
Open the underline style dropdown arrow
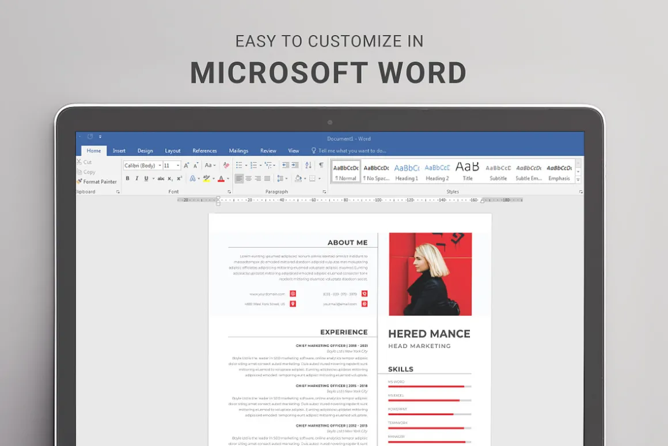(153, 179)
